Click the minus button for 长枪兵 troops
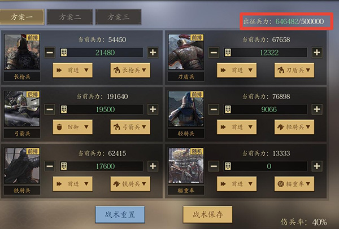This screenshot has height=229, width=339. pos(50,52)
